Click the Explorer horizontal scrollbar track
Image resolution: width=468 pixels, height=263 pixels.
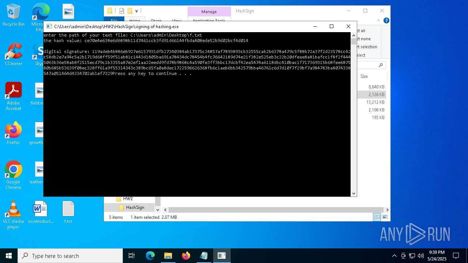(276, 210)
